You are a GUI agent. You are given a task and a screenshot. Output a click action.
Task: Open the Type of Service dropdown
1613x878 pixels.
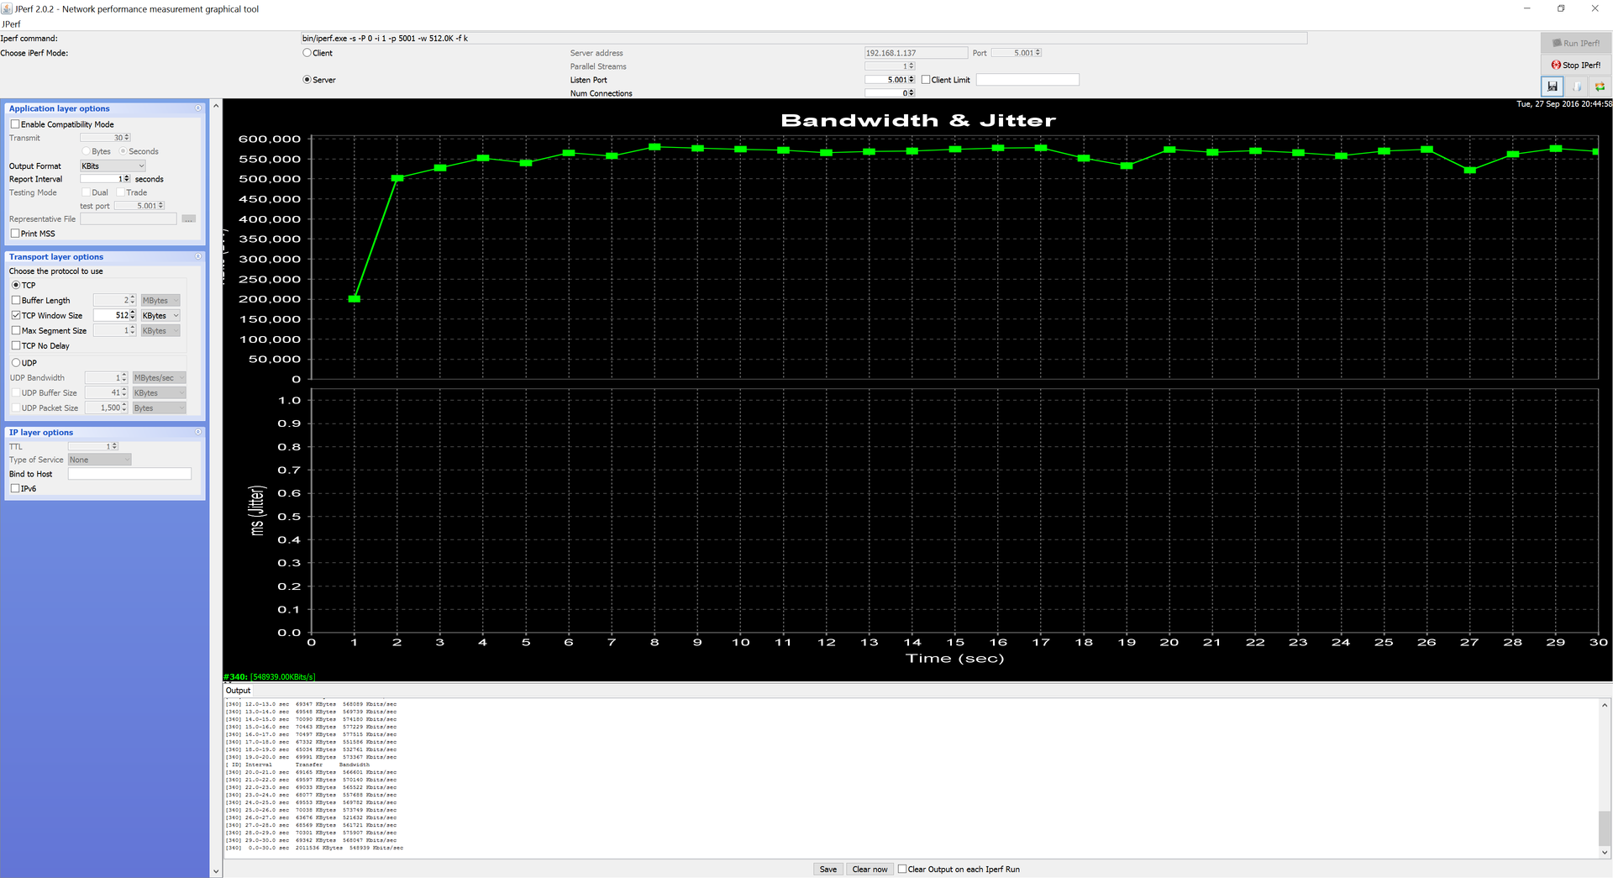(x=100, y=460)
